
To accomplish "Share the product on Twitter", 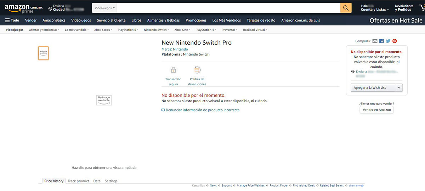I will (388, 41).
